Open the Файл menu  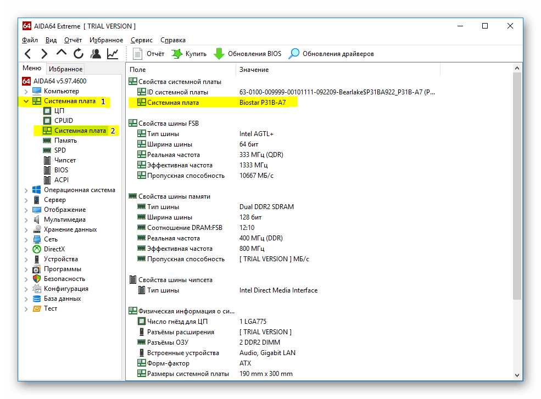pyautogui.click(x=30, y=40)
